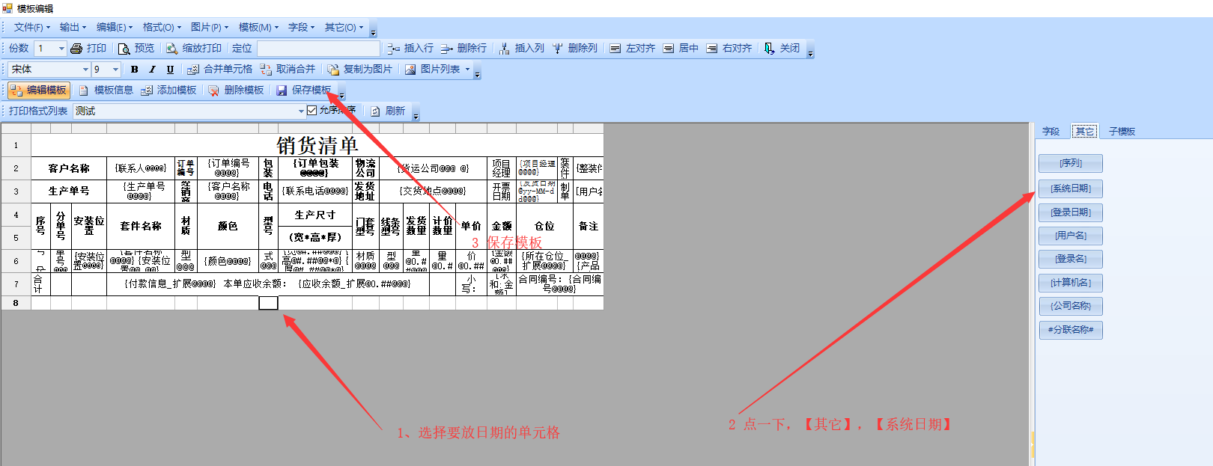Toggle the 编辑模板 edit mode button
This screenshot has height=466, width=1213.
click(x=39, y=91)
